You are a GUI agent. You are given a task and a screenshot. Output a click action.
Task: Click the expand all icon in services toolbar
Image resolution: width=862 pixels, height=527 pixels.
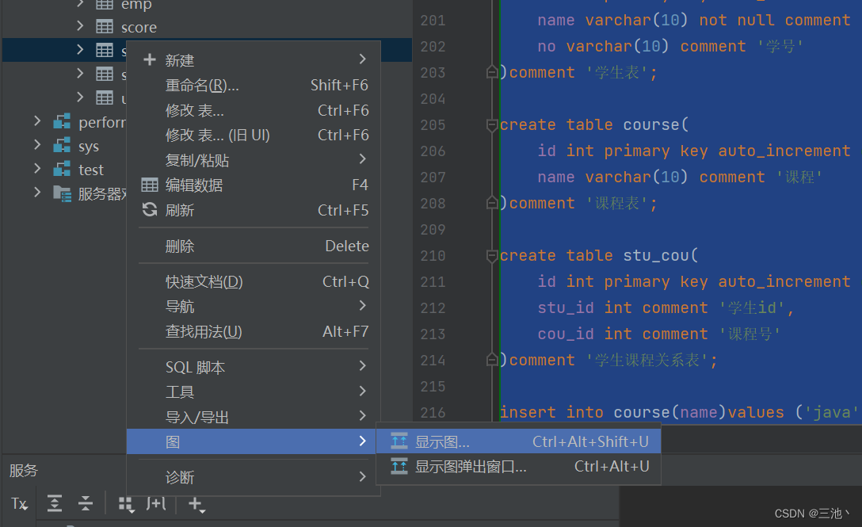tap(55, 503)
